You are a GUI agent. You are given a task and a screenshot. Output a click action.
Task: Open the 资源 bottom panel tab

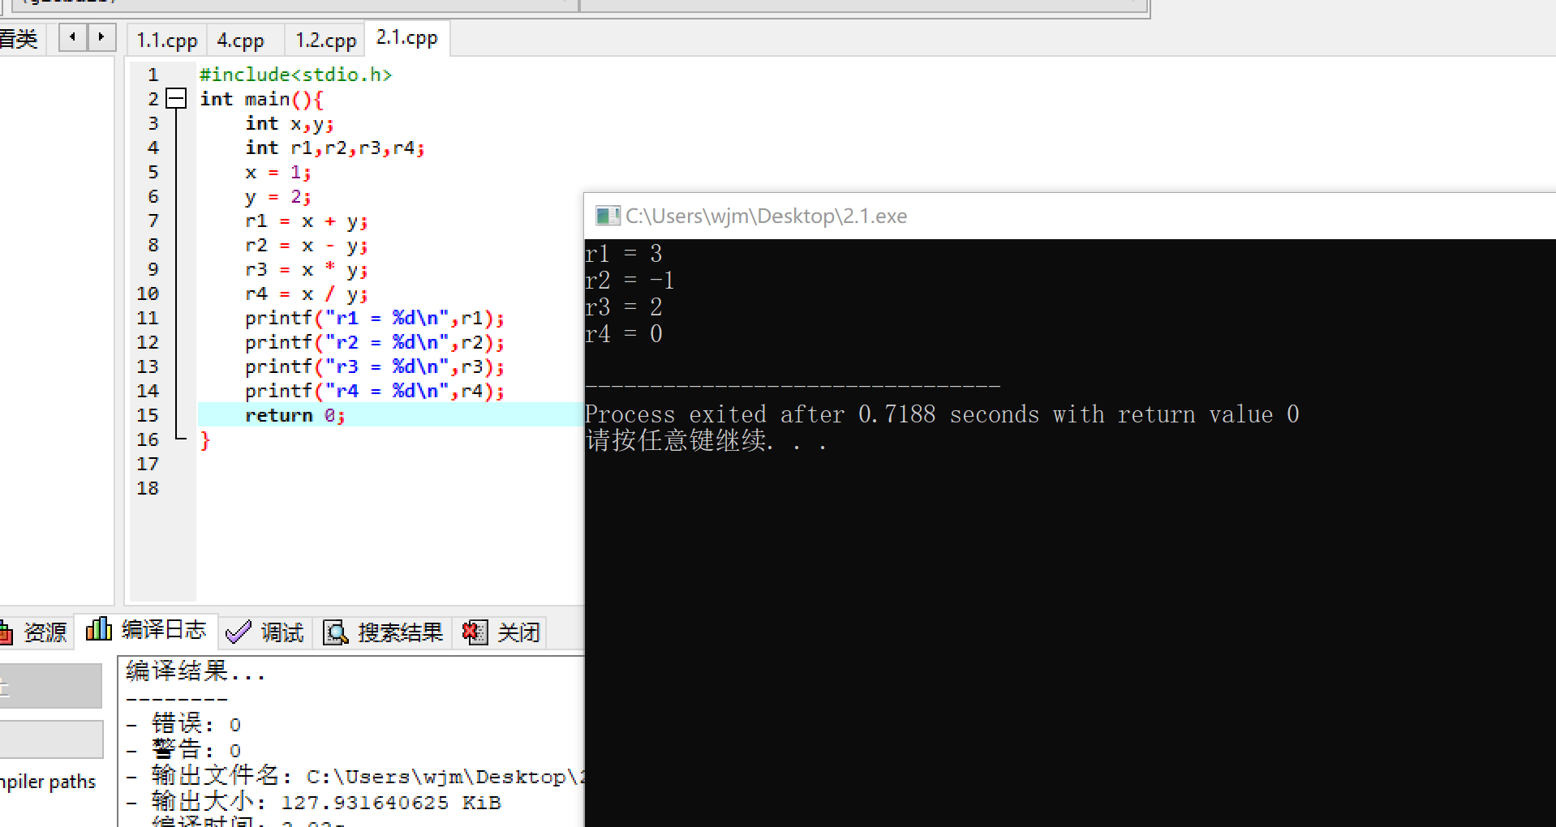tap(36, 632)
